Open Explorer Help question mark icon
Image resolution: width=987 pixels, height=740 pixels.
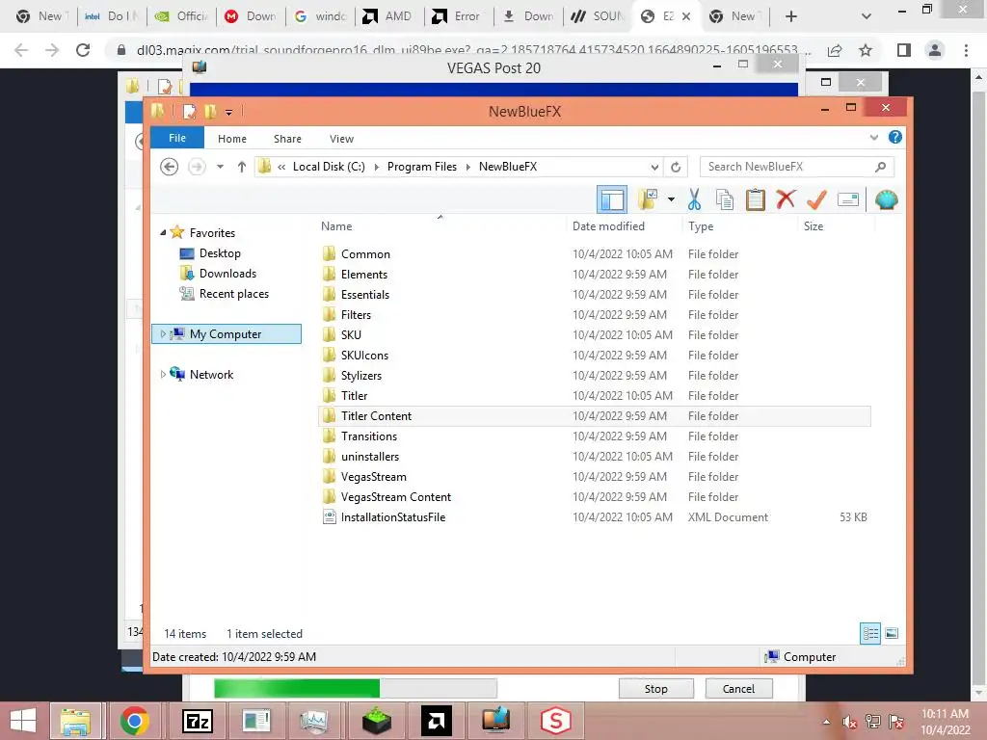(894, 137)
